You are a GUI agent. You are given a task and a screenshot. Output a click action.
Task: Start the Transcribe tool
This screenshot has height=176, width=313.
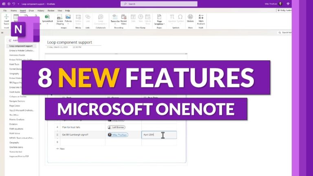click(x=115, y=20)
